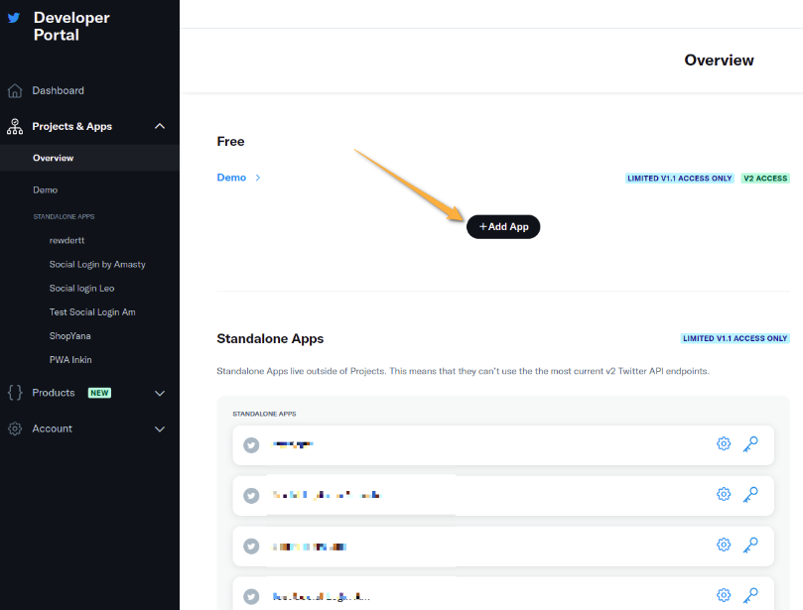Open the Demo project link in main panel
The image size is (803, 610).
(x=231, y=178)
